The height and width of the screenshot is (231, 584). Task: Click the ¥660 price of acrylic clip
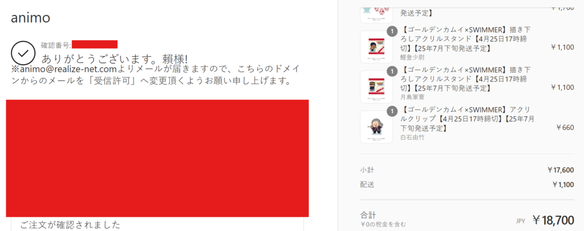click(x=565, y=127)
